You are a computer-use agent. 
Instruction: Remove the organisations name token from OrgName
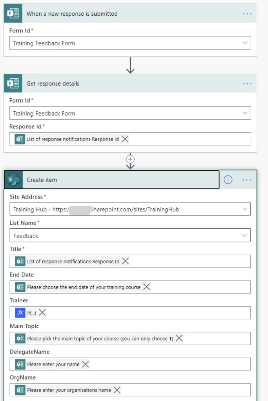[x=117, y=390]
